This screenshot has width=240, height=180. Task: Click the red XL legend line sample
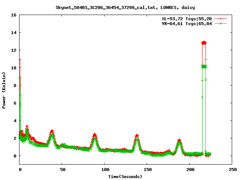point(220,19)
